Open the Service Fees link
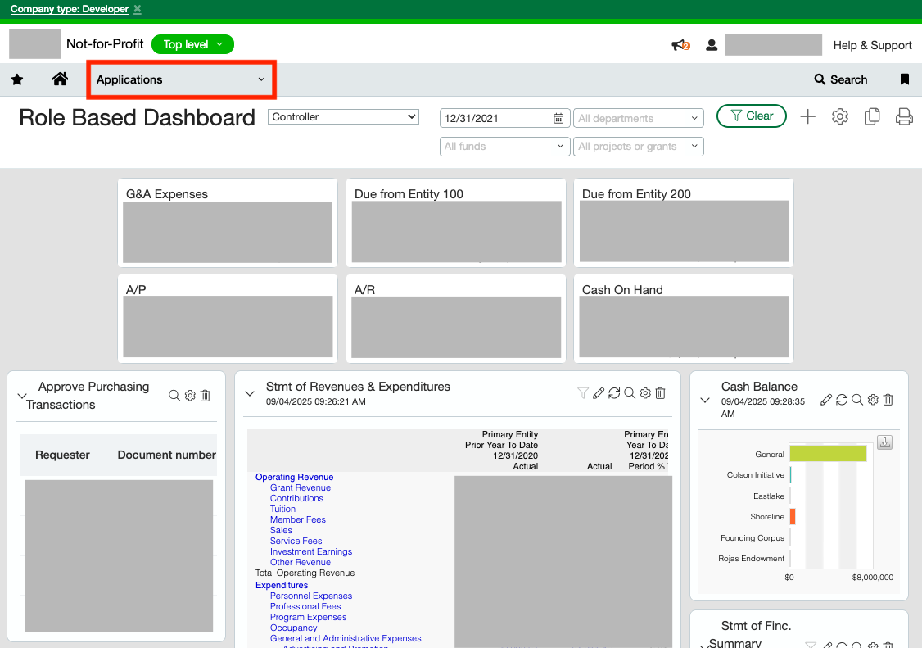Screen dimensions: 922x648 296,541
